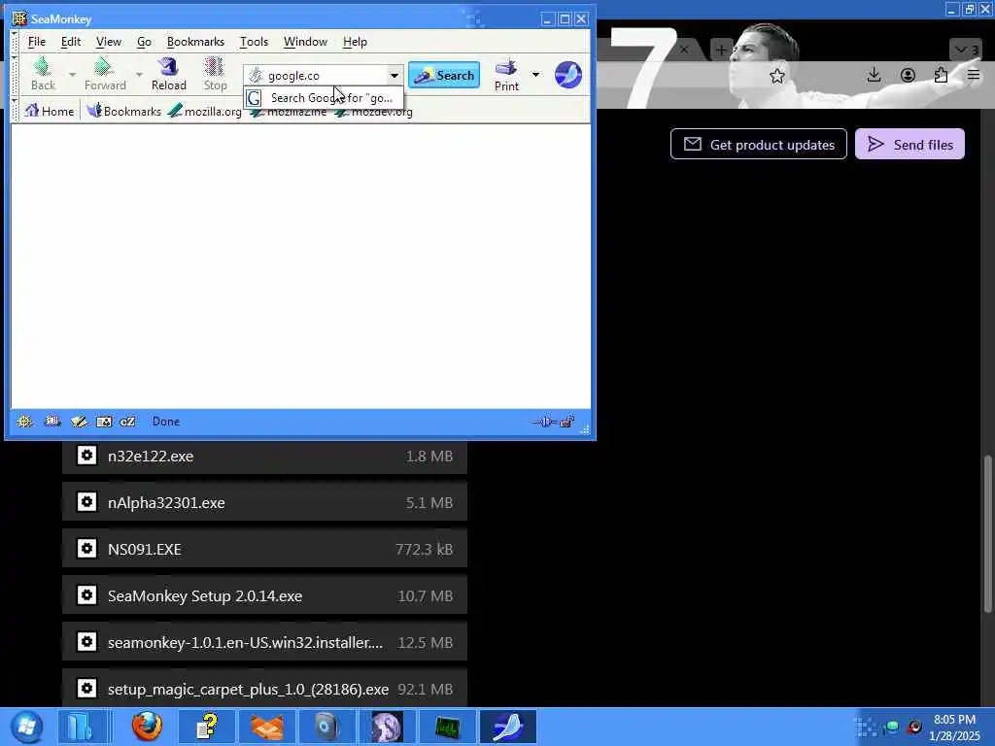Switch to the SeaMonkey taskbar button
The height and width of the screenshot is (746, 995).
(508, 727)
